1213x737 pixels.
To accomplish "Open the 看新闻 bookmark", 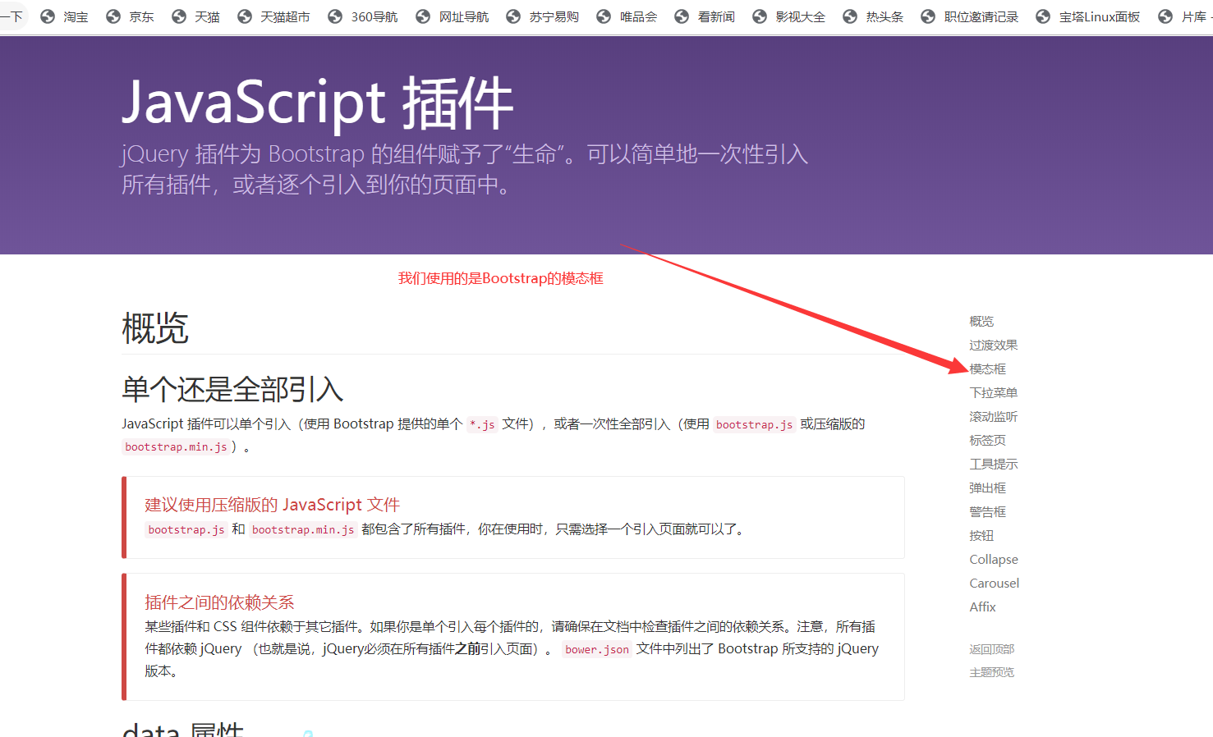I will 716,16.
